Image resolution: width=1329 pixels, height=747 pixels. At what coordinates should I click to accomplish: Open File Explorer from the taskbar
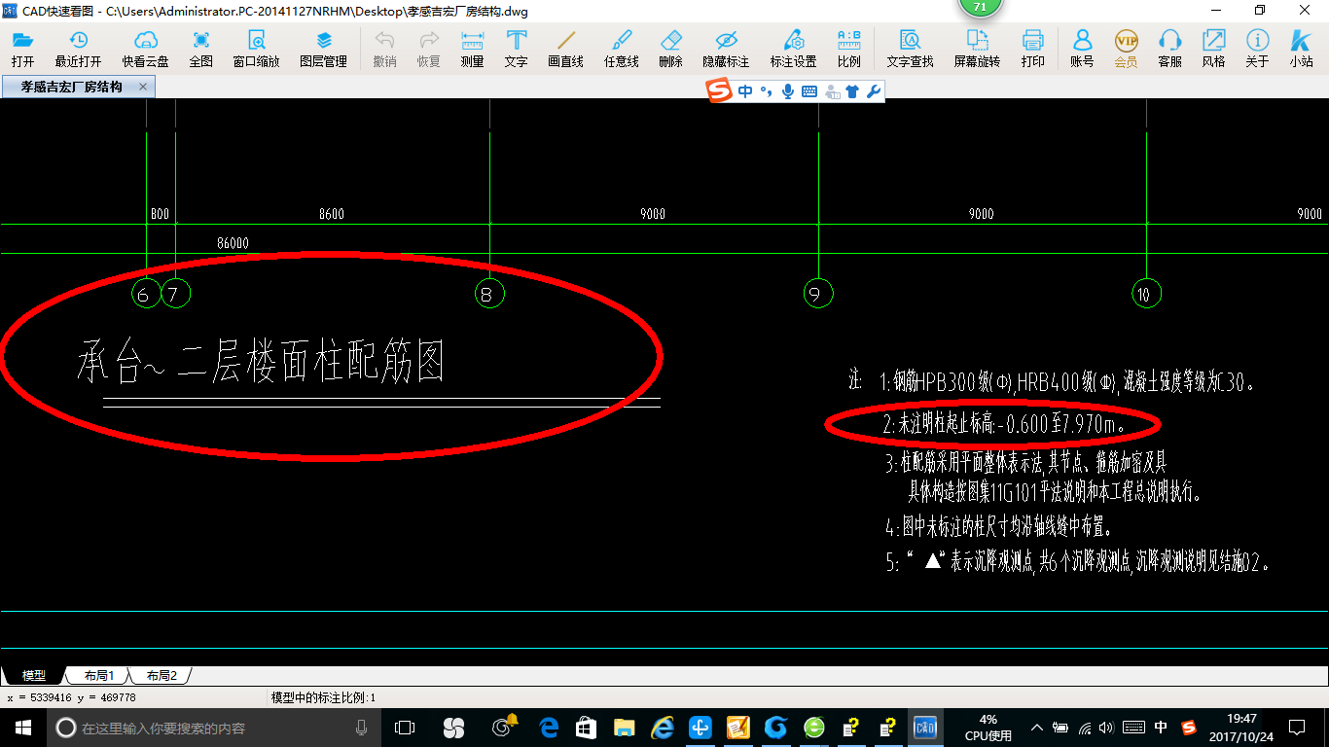coord(624,727)
